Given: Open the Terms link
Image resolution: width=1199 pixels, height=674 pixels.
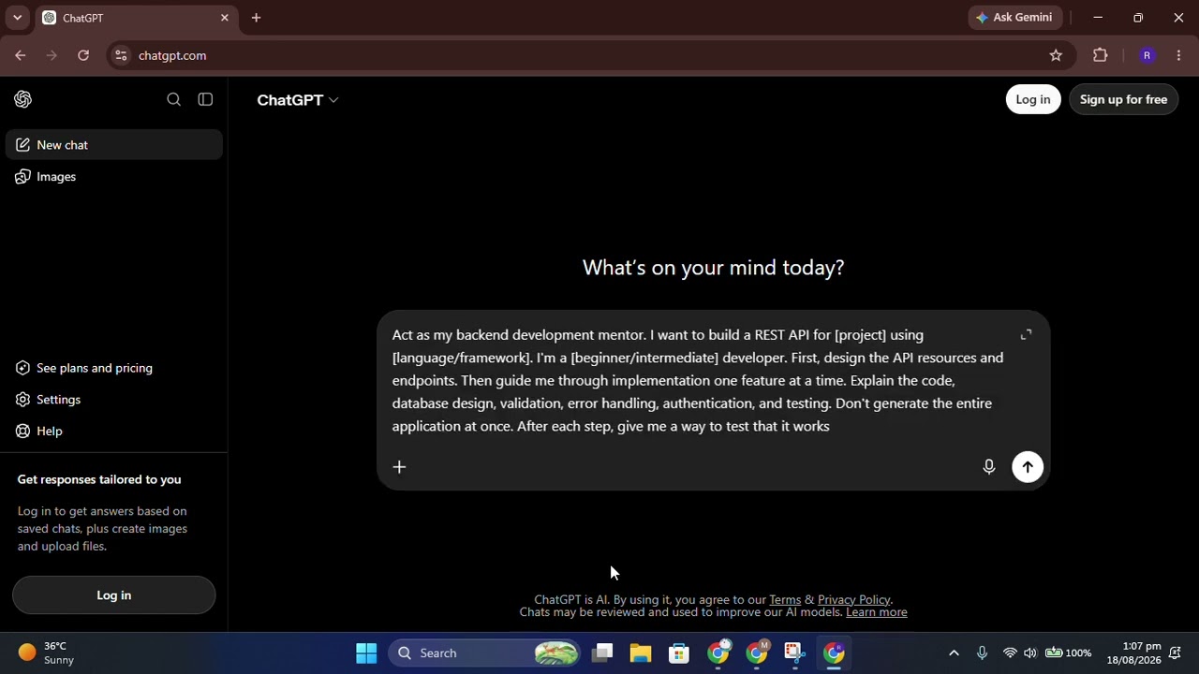Looking at the screenshot, I should pos(785,600).
